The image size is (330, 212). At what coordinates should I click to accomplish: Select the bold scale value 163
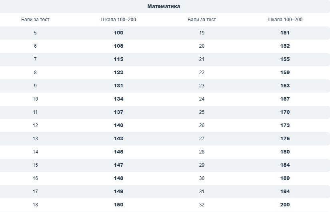point(285,86)
